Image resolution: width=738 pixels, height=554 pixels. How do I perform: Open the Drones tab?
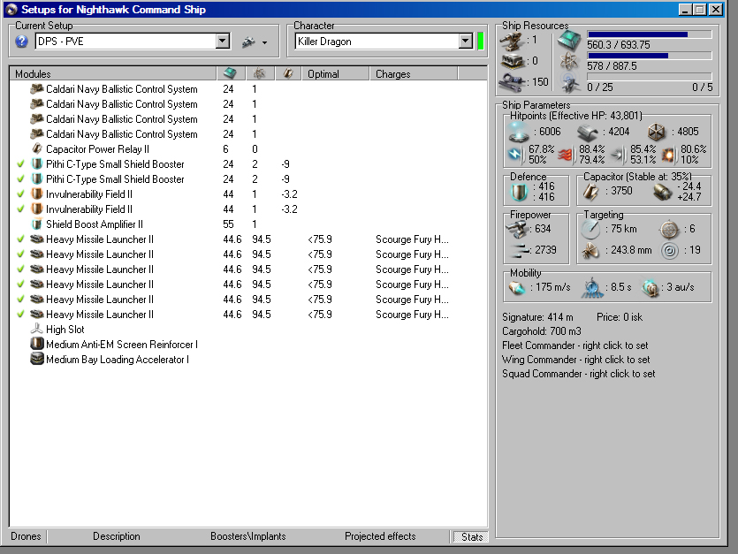point(26,536)
